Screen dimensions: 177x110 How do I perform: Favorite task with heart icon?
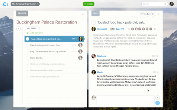[142, 14]
